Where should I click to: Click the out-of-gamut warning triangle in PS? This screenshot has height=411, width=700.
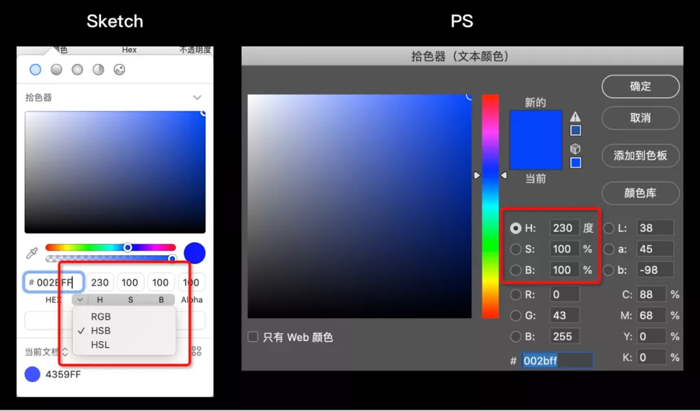tap(576, 117)
